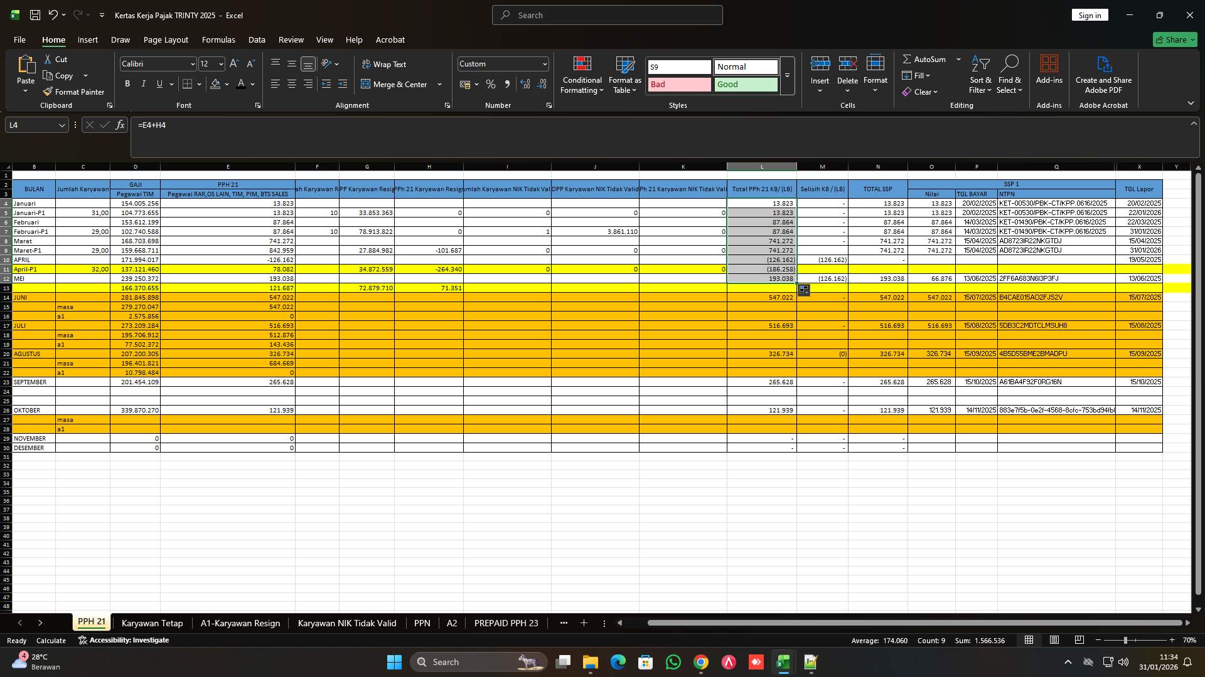Launch Excel from the taskbar
The width and height of the screenshot is (1205, 677).
(x=783, y=661)
